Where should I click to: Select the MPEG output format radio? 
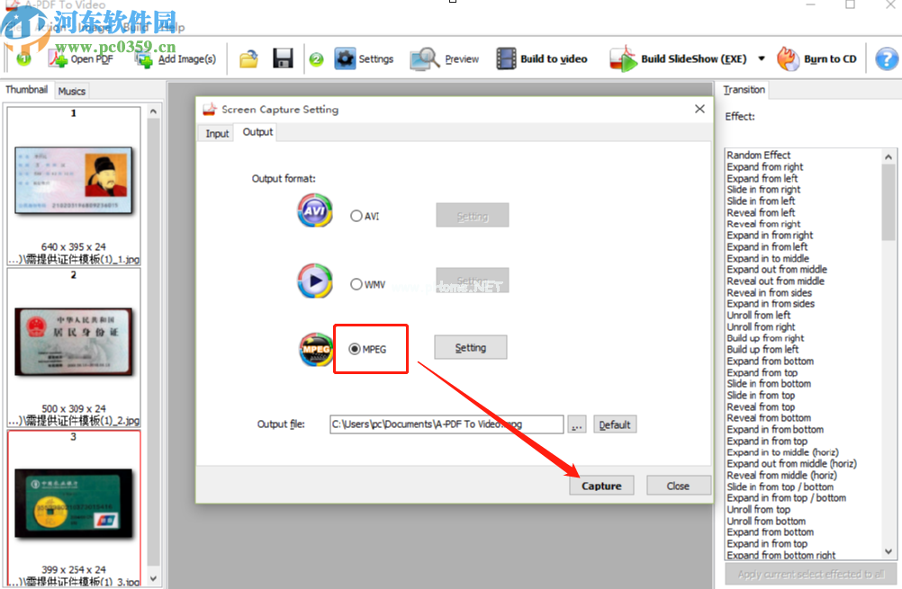[x=355, y=349]
